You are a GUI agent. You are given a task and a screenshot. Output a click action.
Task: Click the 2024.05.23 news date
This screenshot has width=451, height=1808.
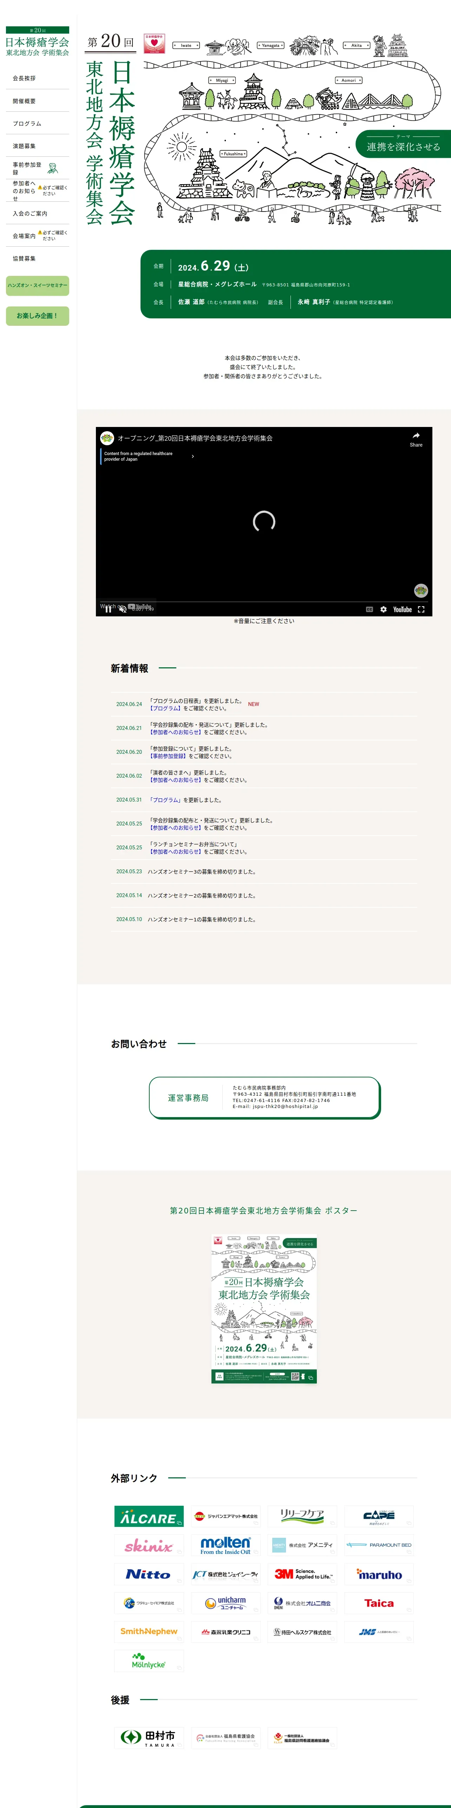129,872
